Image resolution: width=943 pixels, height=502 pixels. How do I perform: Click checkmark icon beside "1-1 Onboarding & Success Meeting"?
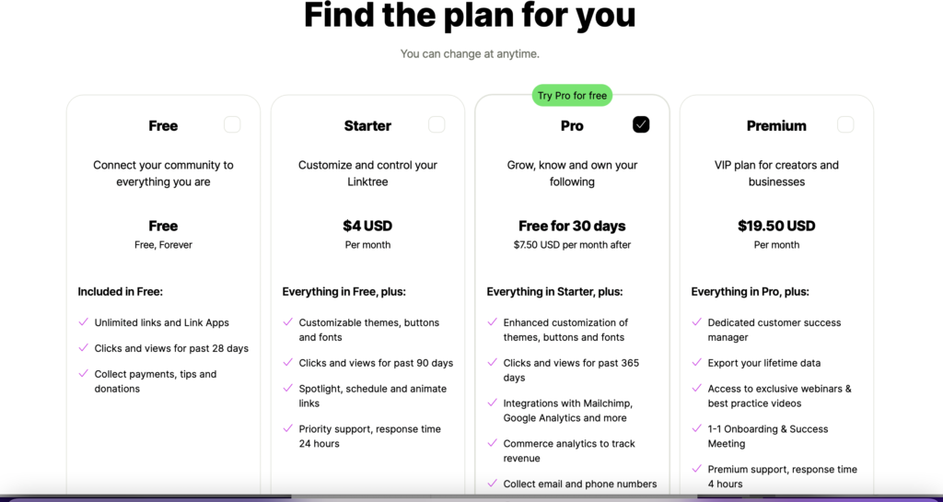696,429
